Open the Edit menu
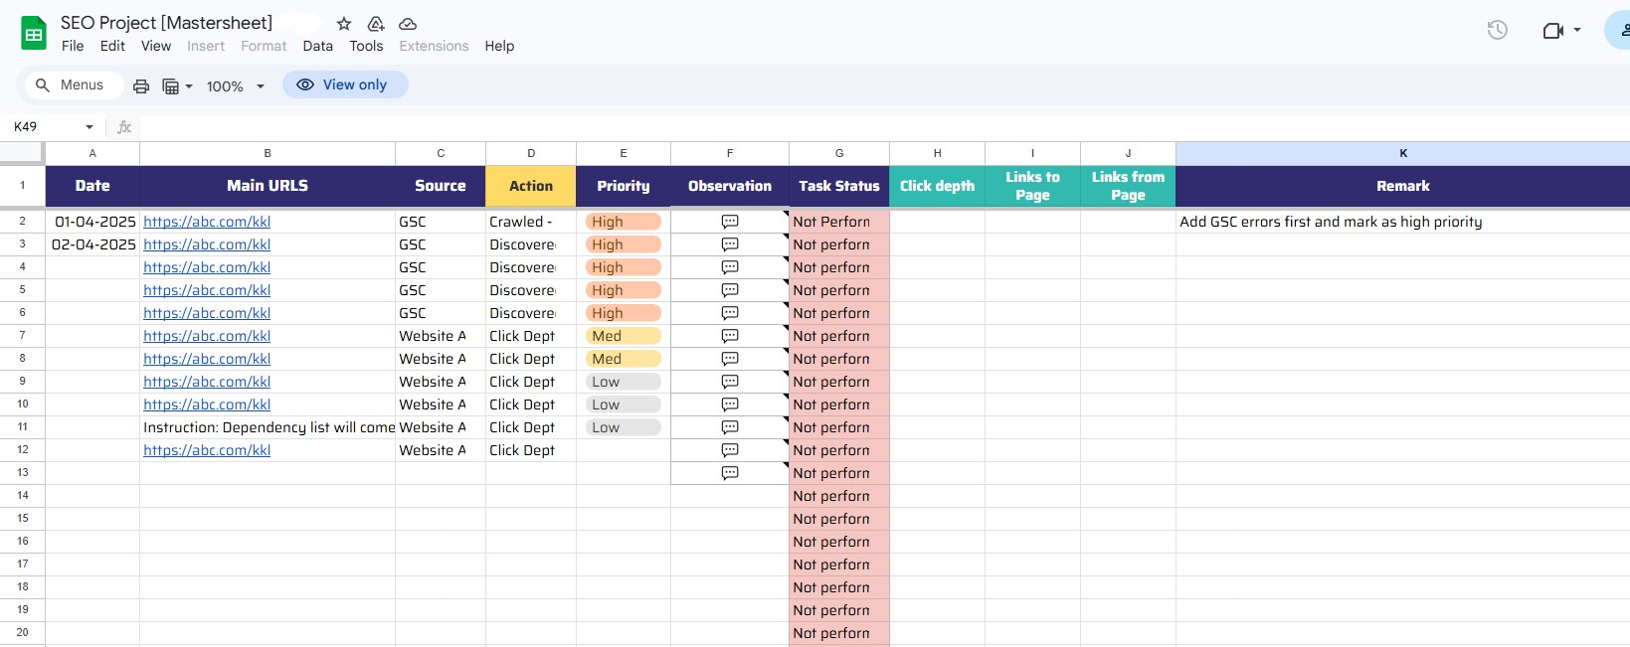The image size is (1630, 647). tap(112, 46)
